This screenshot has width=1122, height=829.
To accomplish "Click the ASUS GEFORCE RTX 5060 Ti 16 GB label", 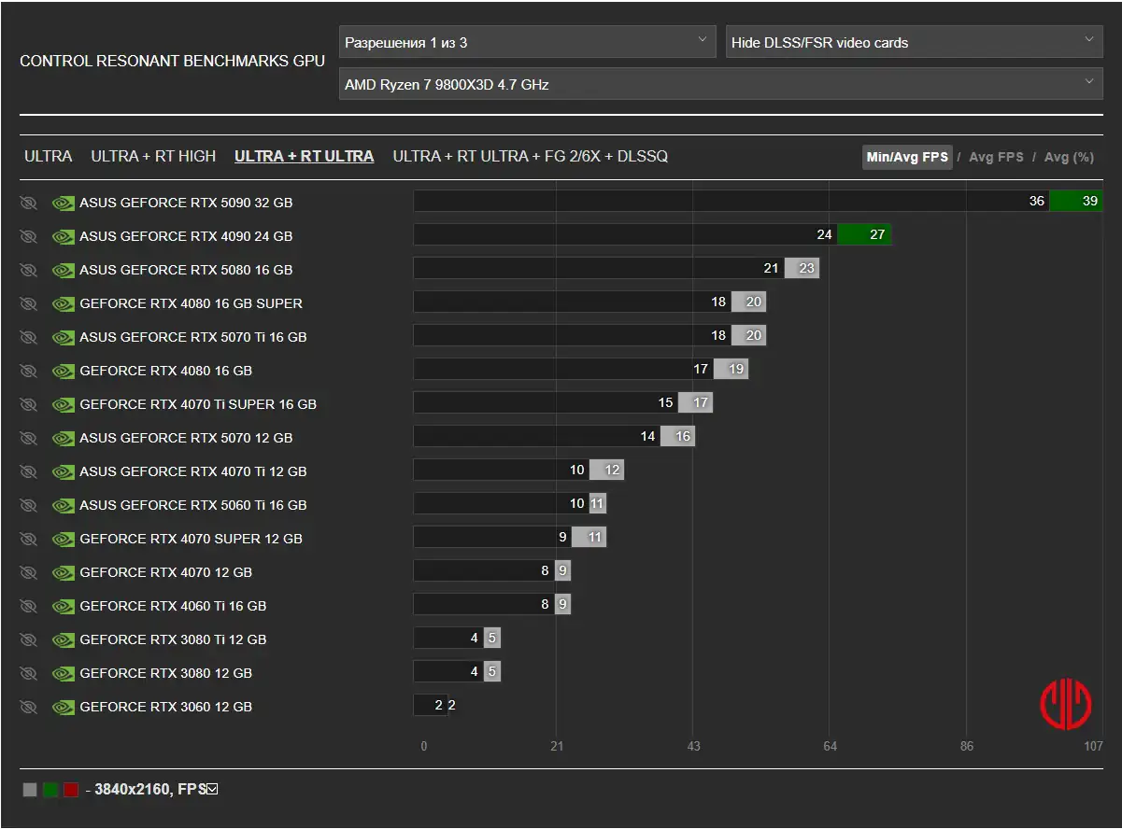I will [x=193, y=505].
